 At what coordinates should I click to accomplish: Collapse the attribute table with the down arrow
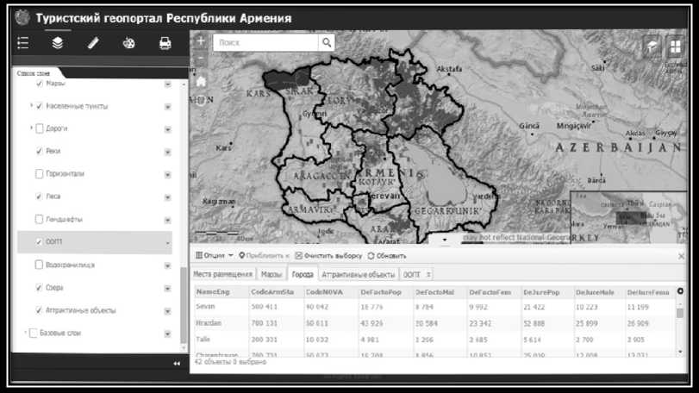pos(445,240)
